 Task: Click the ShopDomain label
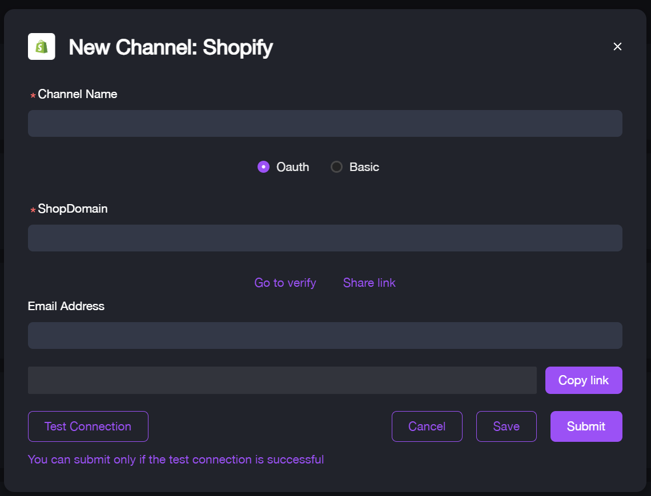[x=73, y=209]
